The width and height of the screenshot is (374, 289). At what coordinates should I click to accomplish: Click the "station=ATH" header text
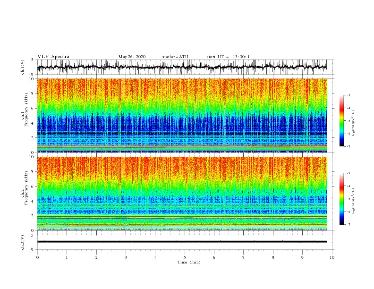pos(175,57)
